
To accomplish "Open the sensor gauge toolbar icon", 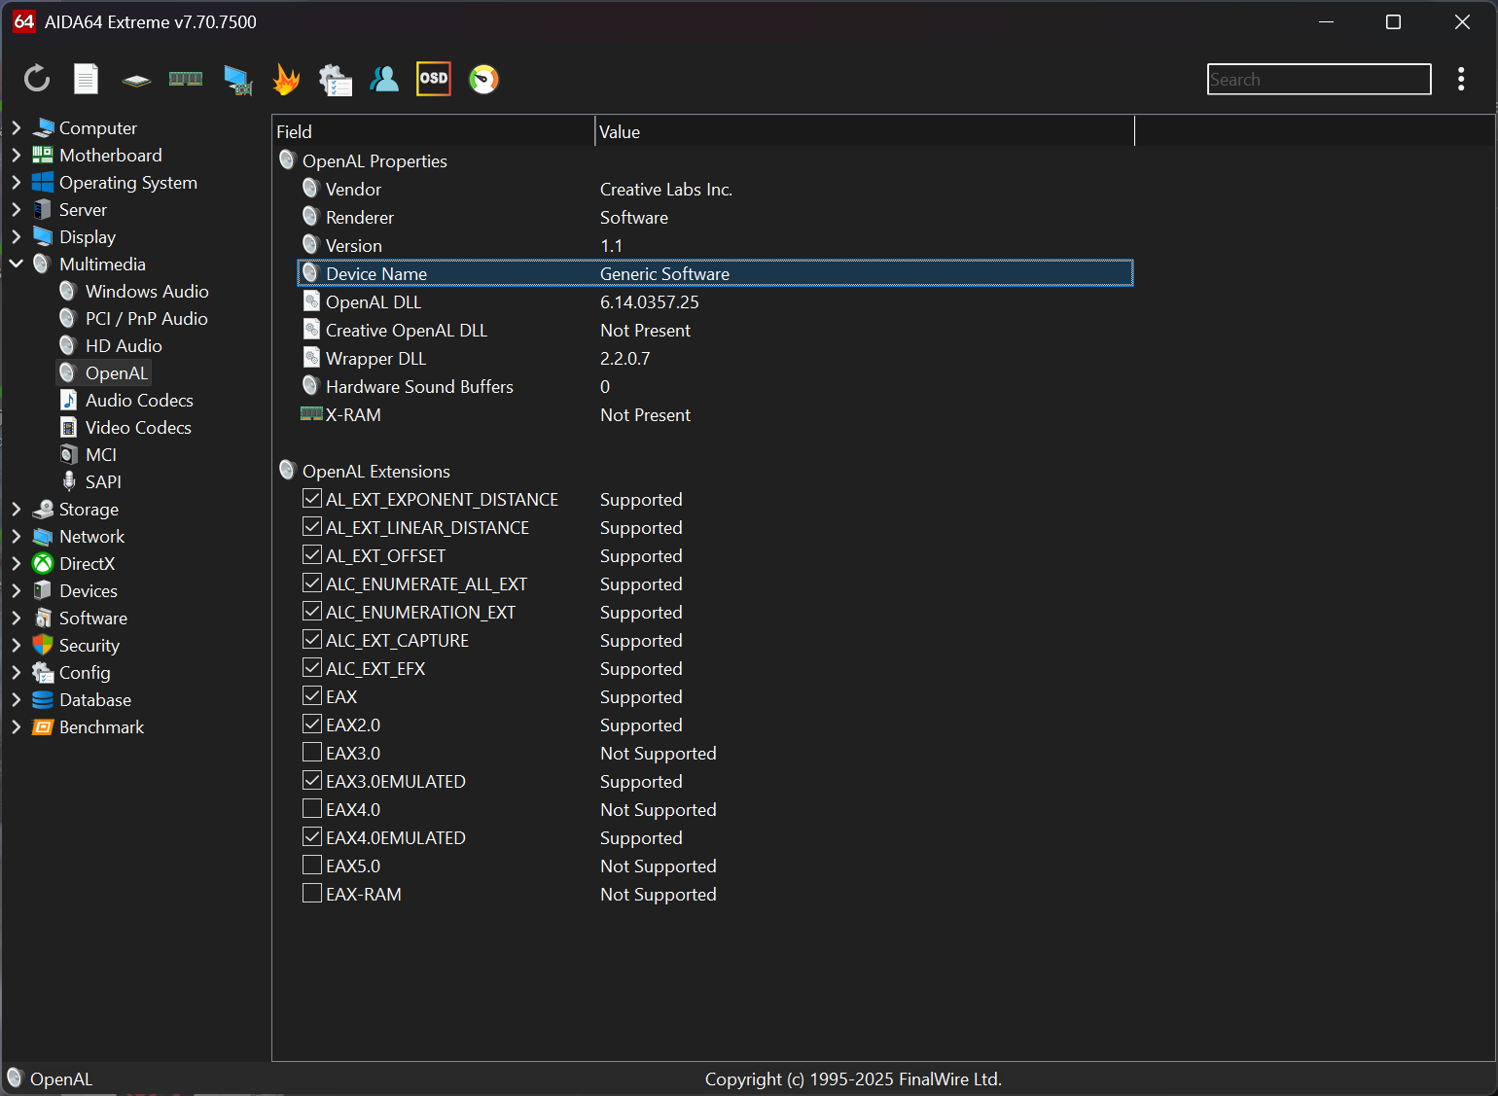I will pos(483,79).
